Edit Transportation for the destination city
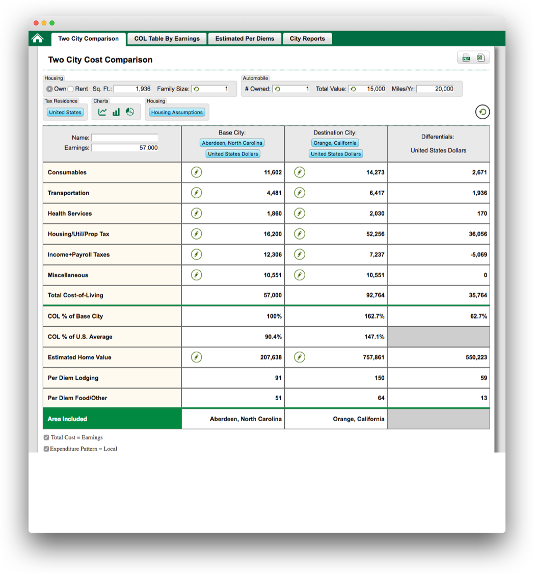Image resolution: width=534 pixels, height=574 pixels. [300, 193]
